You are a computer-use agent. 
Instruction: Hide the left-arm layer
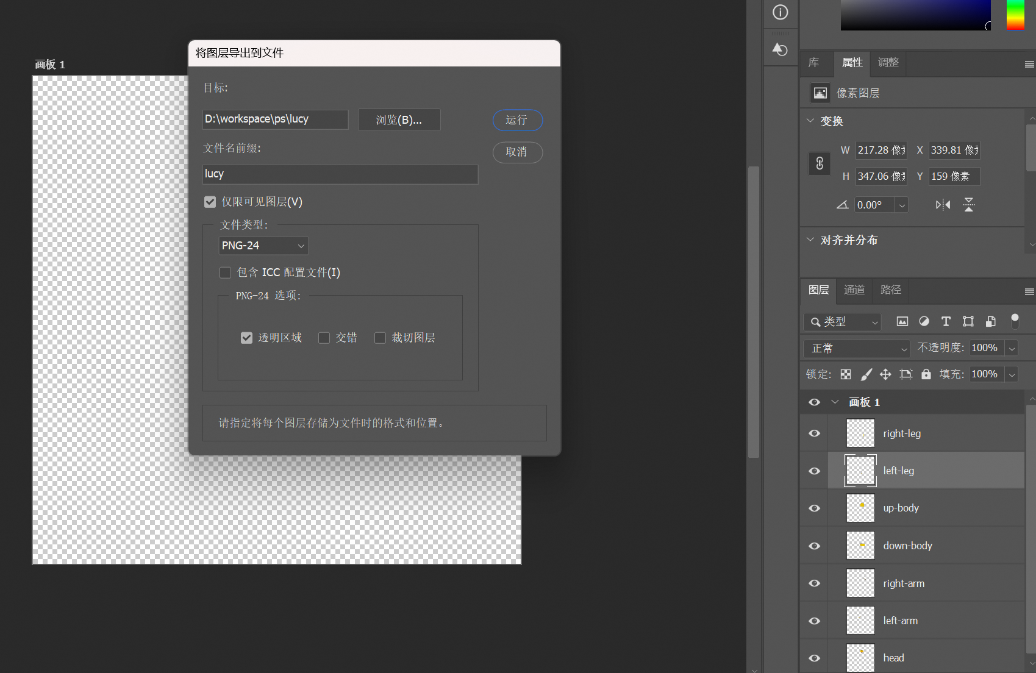814,621
